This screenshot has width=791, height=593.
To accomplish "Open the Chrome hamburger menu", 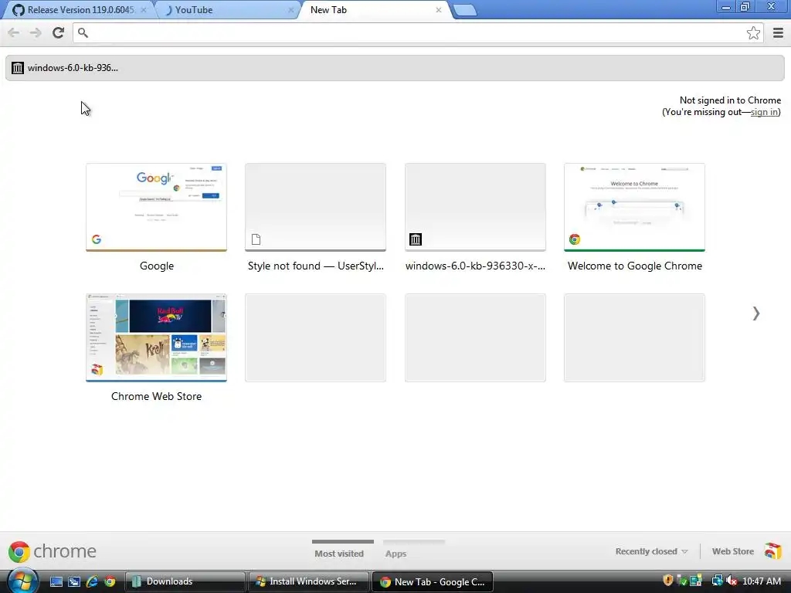I will pos(778,32).
